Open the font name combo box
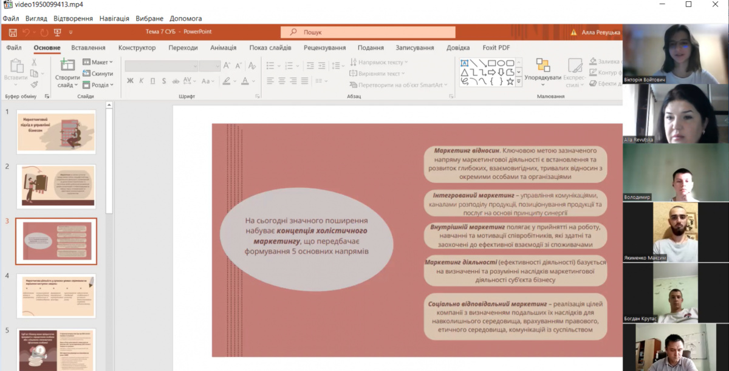Viewport: 729px width, 371px height. coord(162,66)
